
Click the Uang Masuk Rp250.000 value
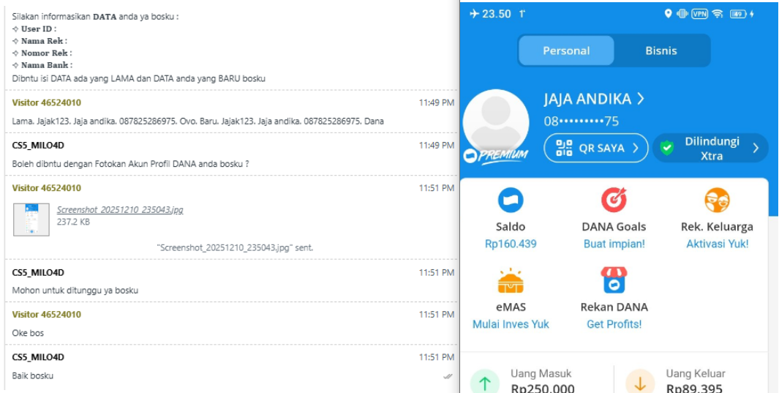coord(543,389)
